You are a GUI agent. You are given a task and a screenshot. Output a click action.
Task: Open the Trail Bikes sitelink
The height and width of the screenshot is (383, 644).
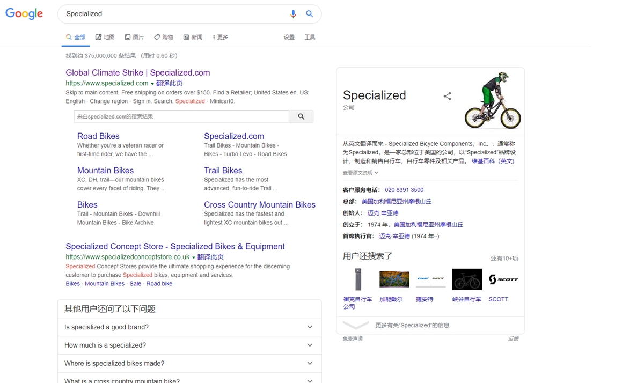pyautogui.click(x=223, y=171)
